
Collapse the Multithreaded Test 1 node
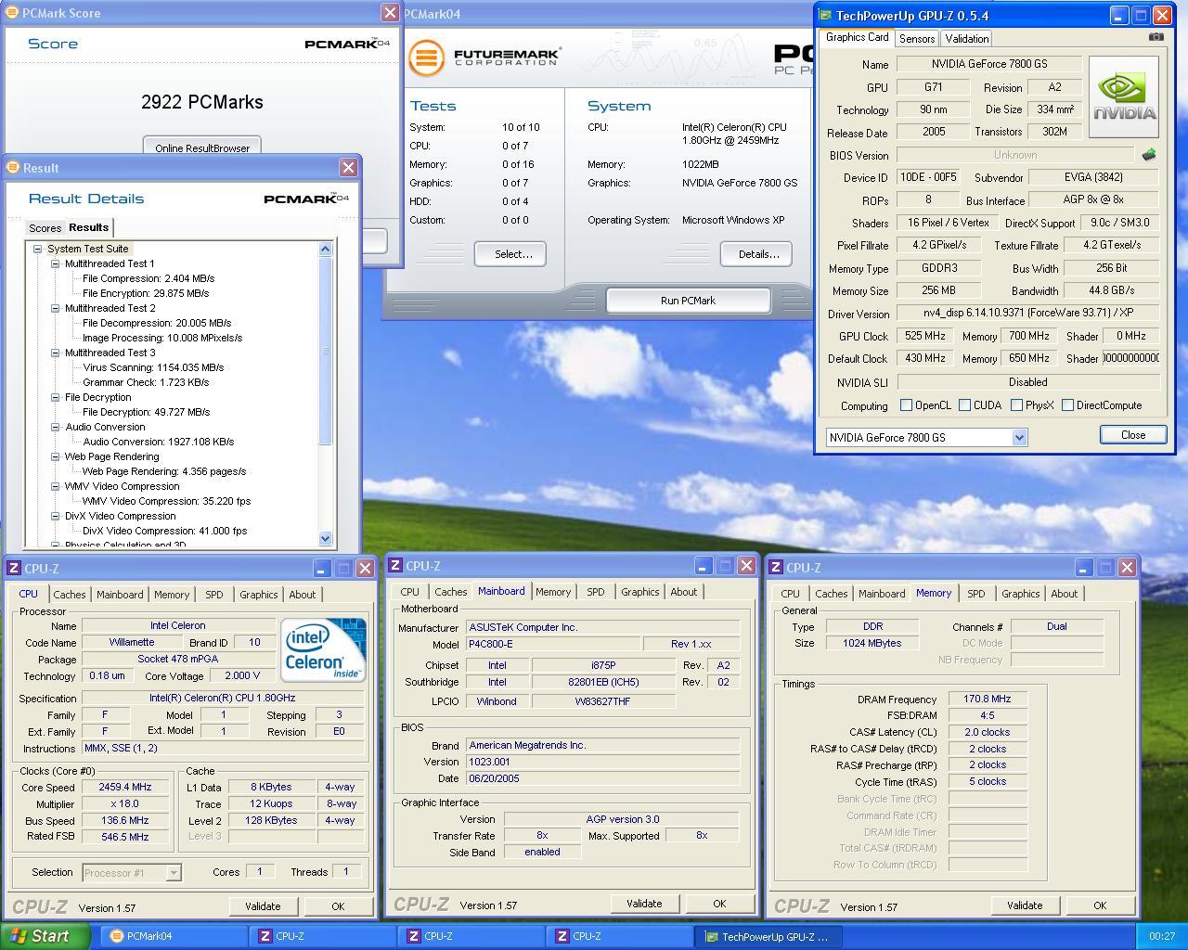tap(56, 263)
